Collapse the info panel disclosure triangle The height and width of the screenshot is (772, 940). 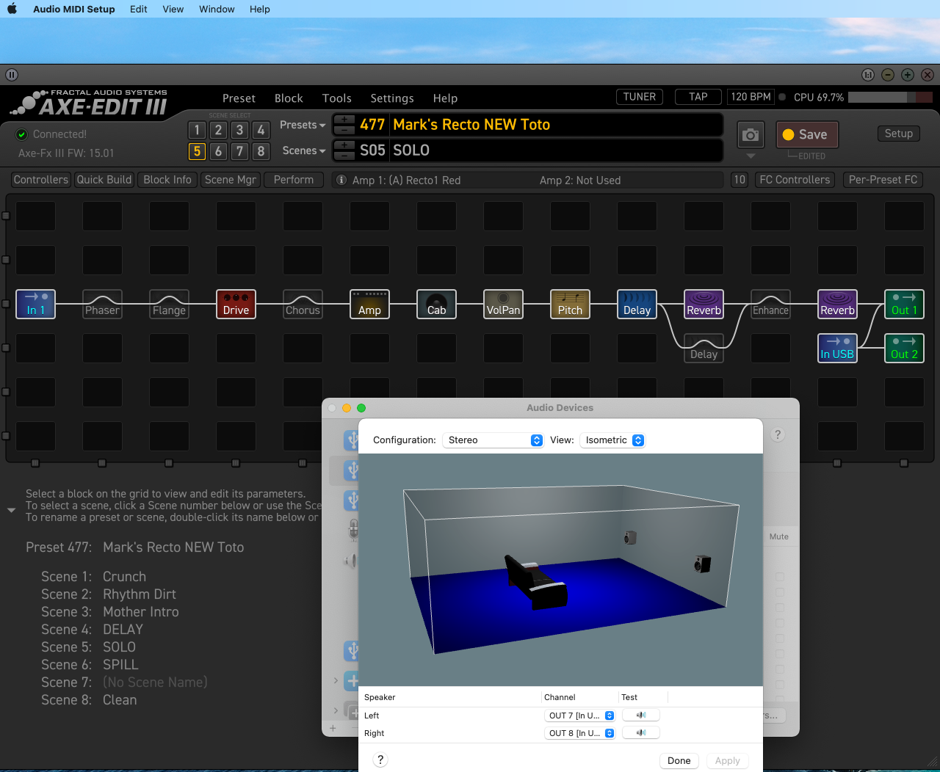11,510
